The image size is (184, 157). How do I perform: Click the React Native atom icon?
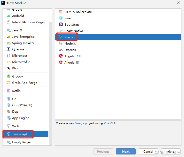[x=61, y=31]
